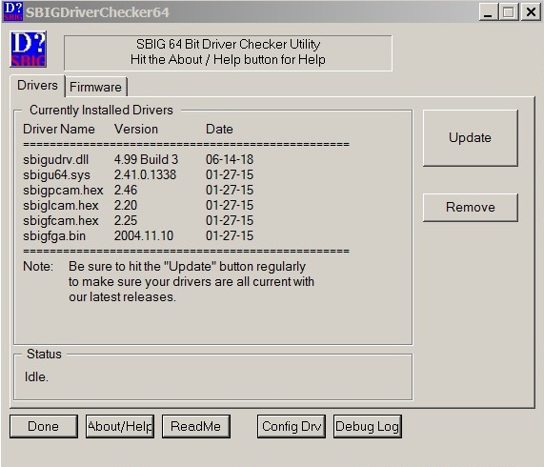
Task: Click the Date column header
Action: 219,129
